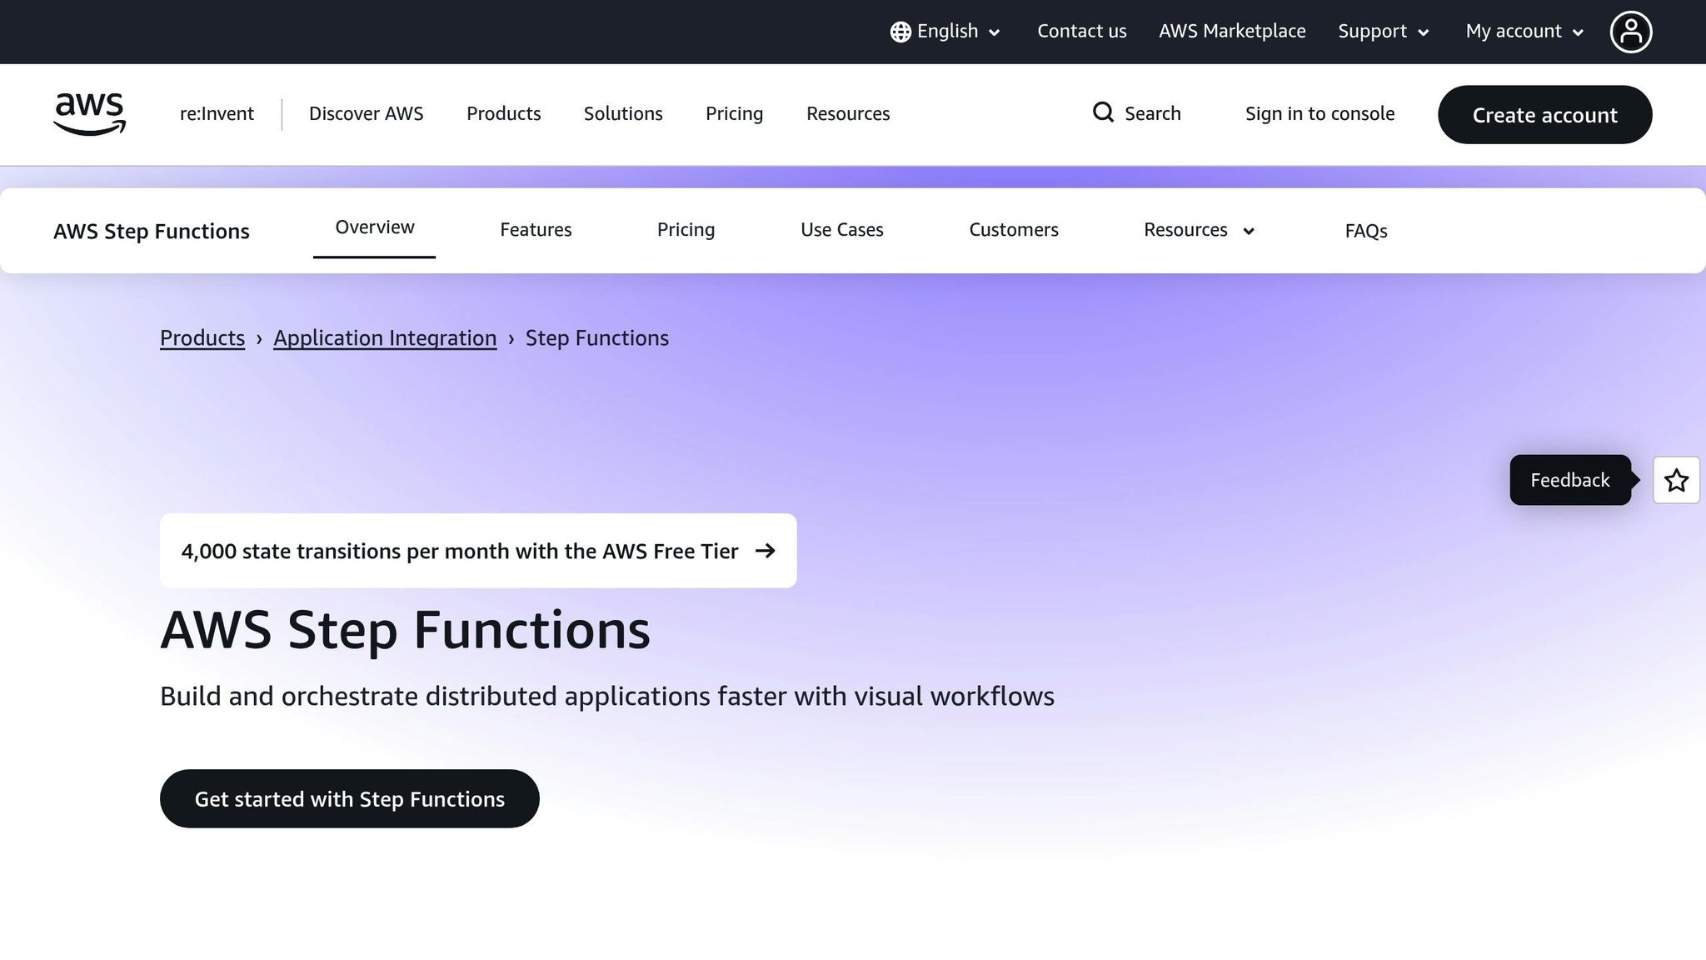Open the Contact us link

(x=1081, y=32)
